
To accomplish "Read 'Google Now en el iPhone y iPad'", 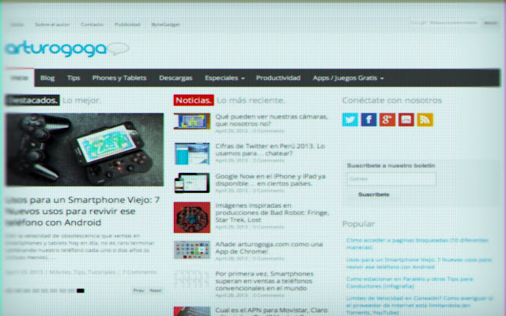I will (x=270, y=180).
